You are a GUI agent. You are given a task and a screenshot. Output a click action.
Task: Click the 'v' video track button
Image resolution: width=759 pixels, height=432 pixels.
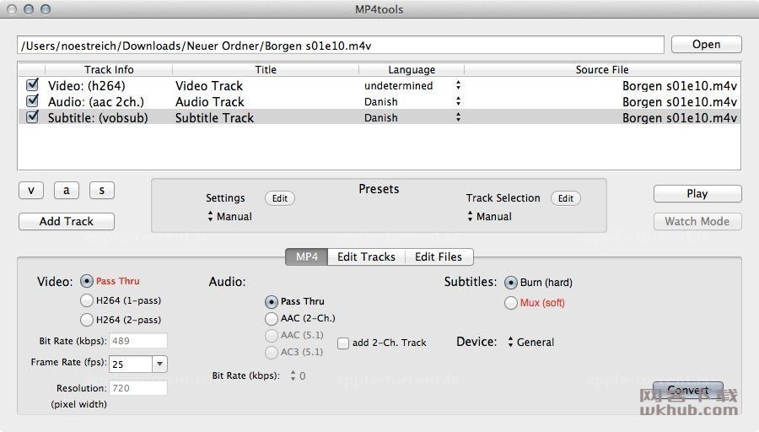tap(31, 191)
